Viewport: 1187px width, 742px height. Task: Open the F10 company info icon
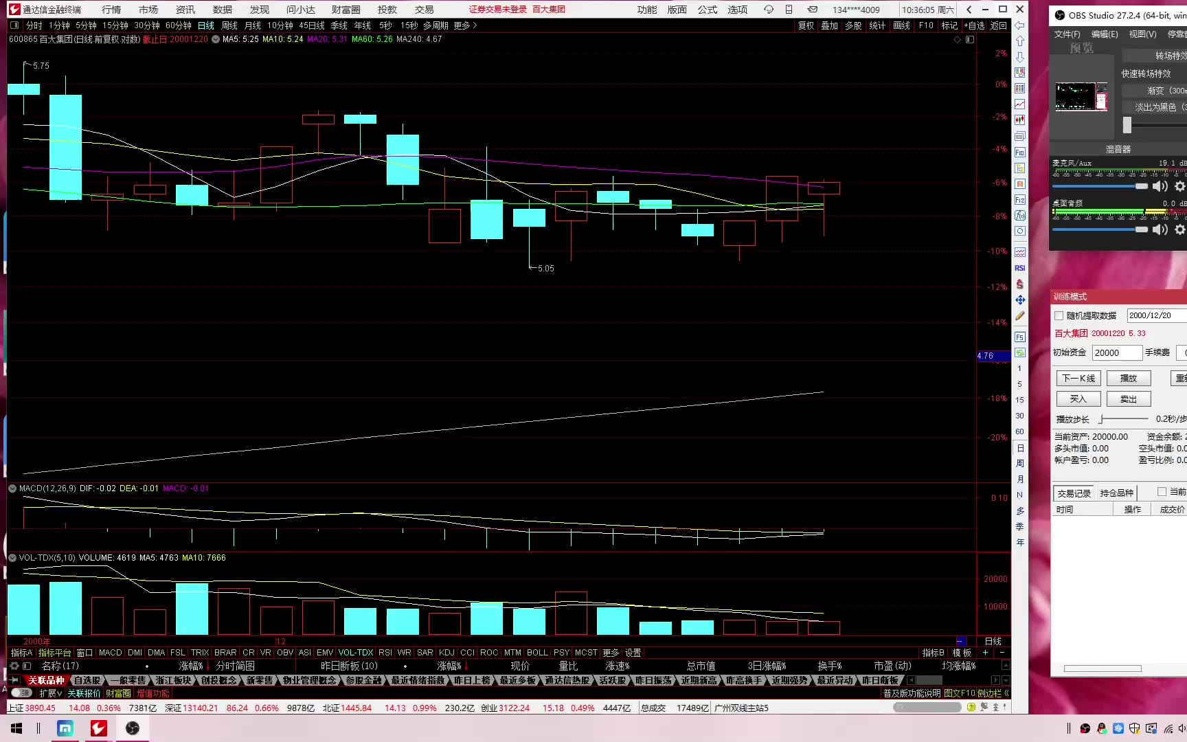click(x=1020, y=152)
